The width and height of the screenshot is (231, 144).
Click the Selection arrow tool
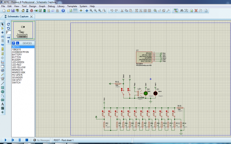click(x=3, y=24)
